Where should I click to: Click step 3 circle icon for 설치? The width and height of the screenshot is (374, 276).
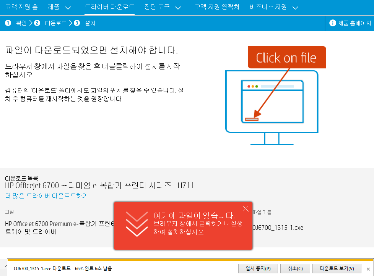tap(77, 23)
